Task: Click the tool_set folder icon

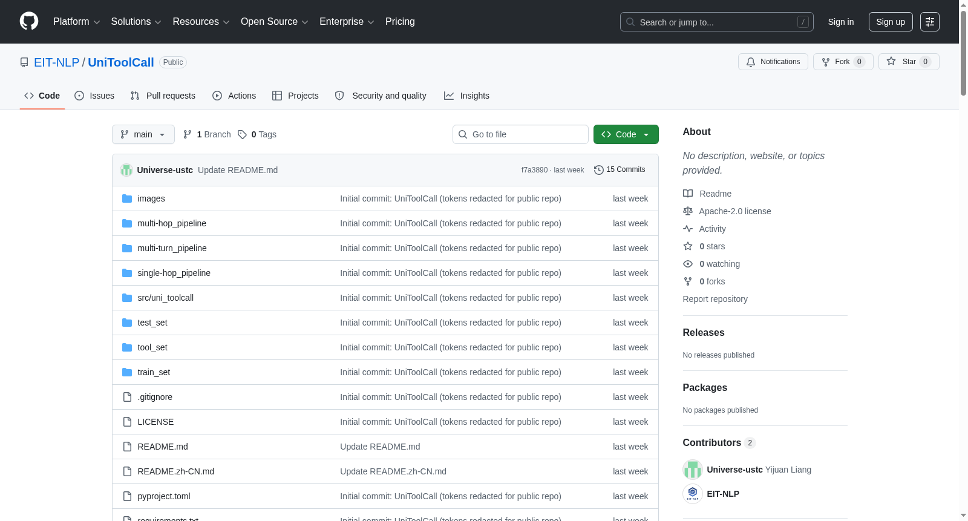Action: pos(127,347)
